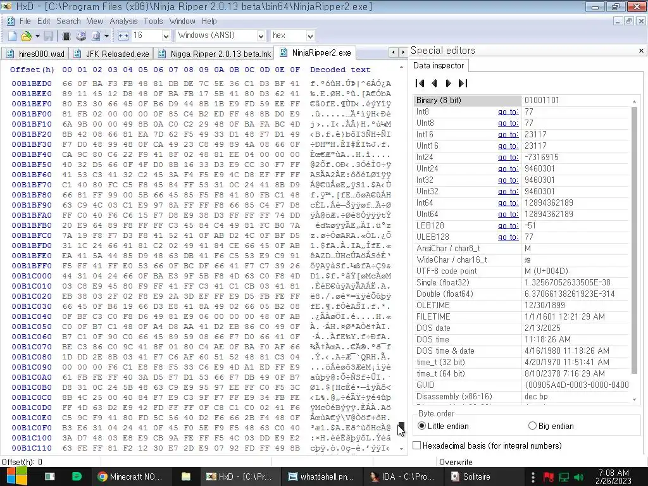Image resolution: width=648 pixels, height=486 pixels.
Task: Click hex view scrollbar down arrow
Action: click(401, 449)
